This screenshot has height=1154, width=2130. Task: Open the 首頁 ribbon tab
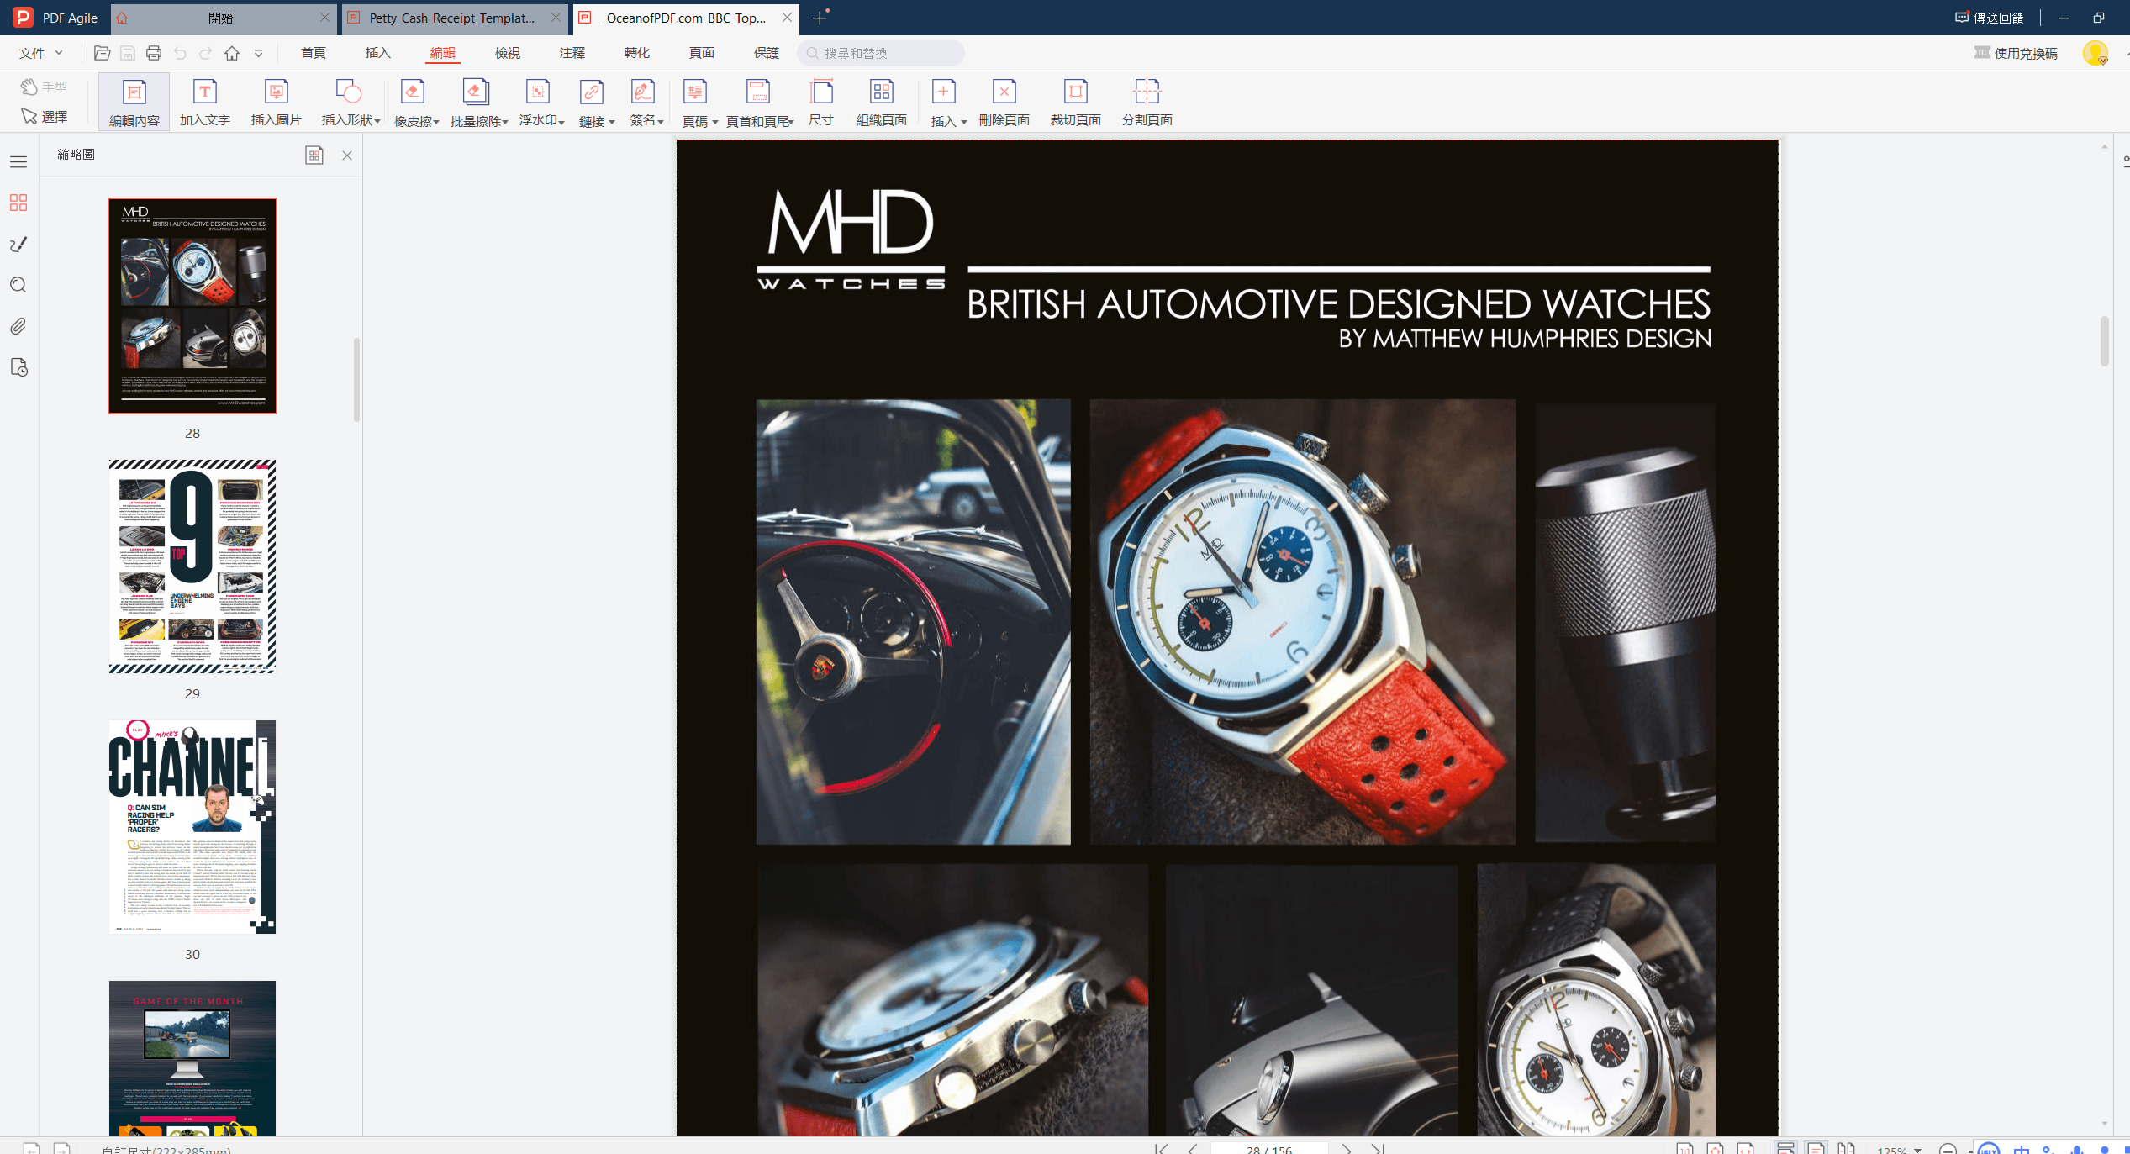coord(314,53)
